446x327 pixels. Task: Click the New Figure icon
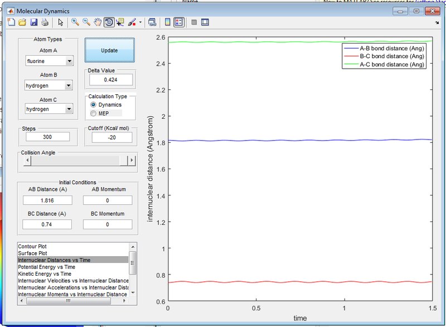pos(12,23)
